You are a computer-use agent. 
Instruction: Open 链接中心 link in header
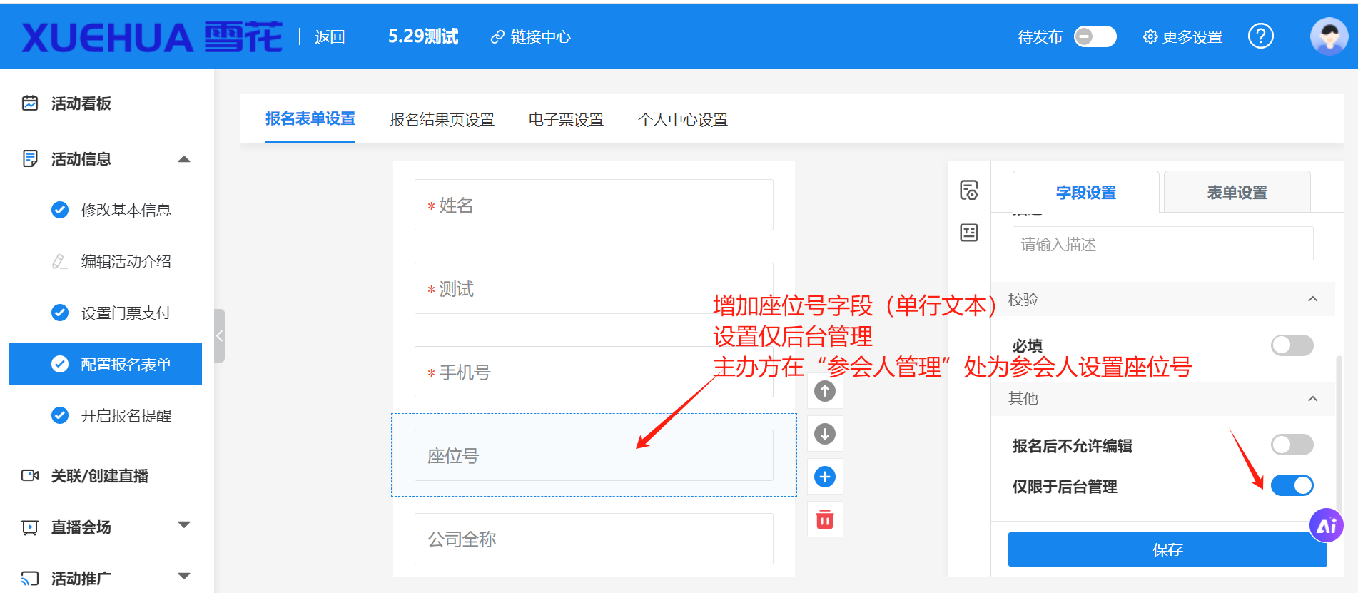pos(531,37)
